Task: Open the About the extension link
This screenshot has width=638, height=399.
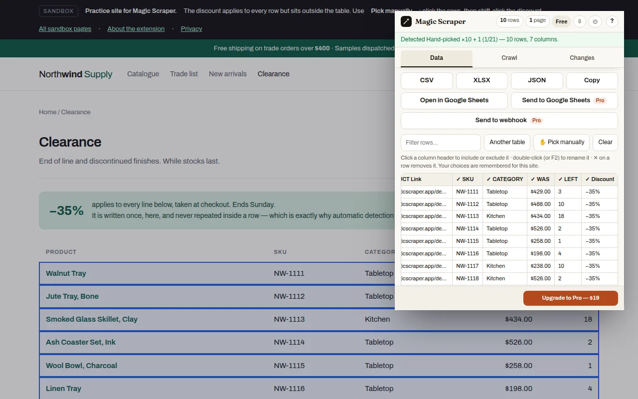Action: tap(136, 29)
